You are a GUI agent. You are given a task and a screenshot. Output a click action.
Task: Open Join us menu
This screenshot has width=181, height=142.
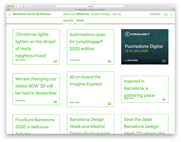click(x=116, y=14)
